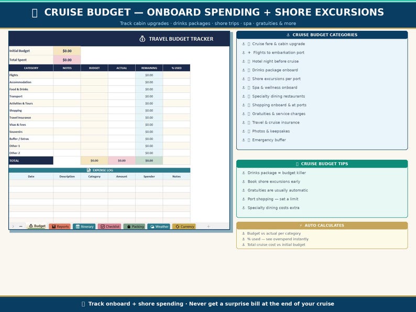Click the TOTAL row label cell
416x312 pixels.
pyautogui.click(x=31, y=161)
